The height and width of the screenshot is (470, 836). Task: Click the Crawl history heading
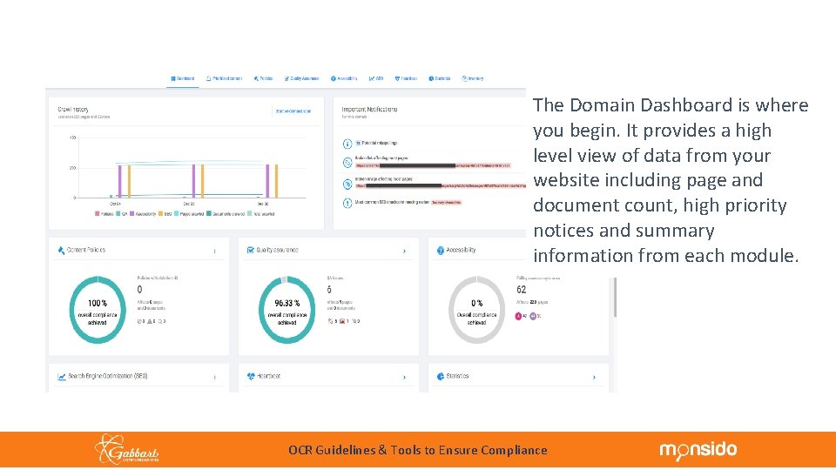[x=73, y=110]
